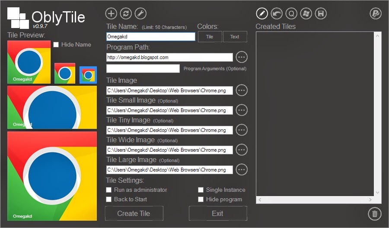Browse for Program Path using ellipsis button
This screenshot has width=389, height=228.
(242, 57)
